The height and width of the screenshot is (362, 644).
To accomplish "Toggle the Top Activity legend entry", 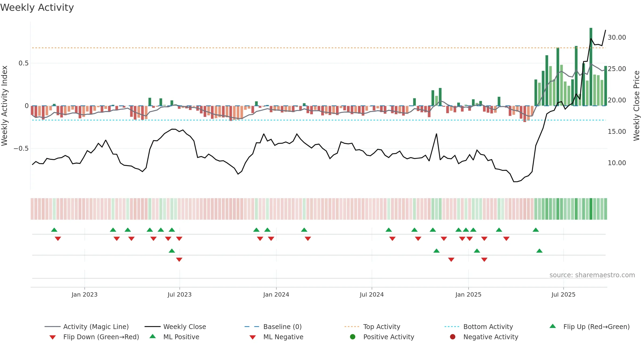I will point(372,327).
